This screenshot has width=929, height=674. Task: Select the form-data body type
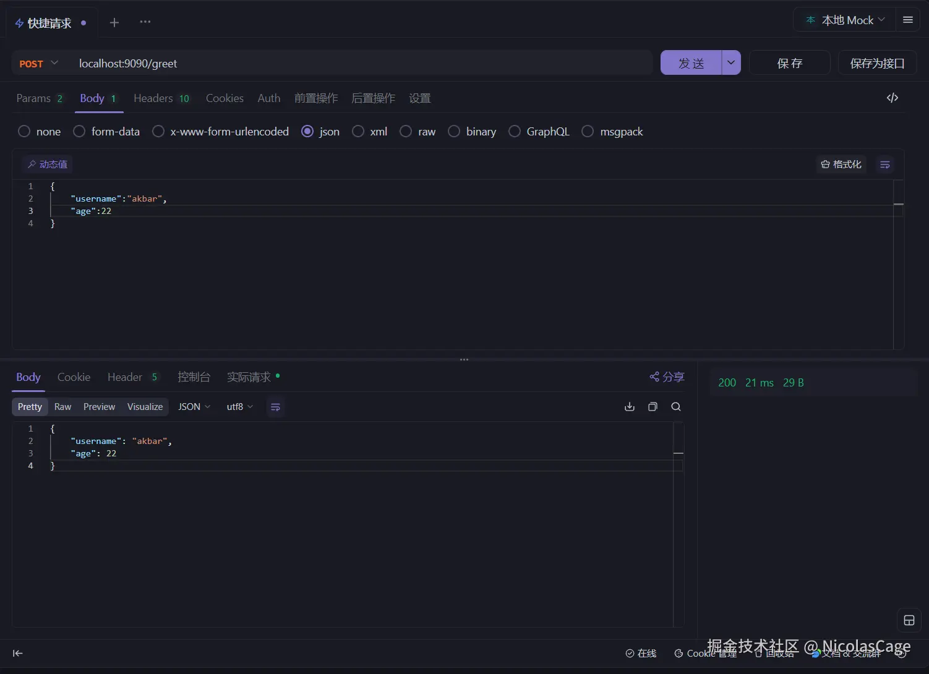point(106,132)
